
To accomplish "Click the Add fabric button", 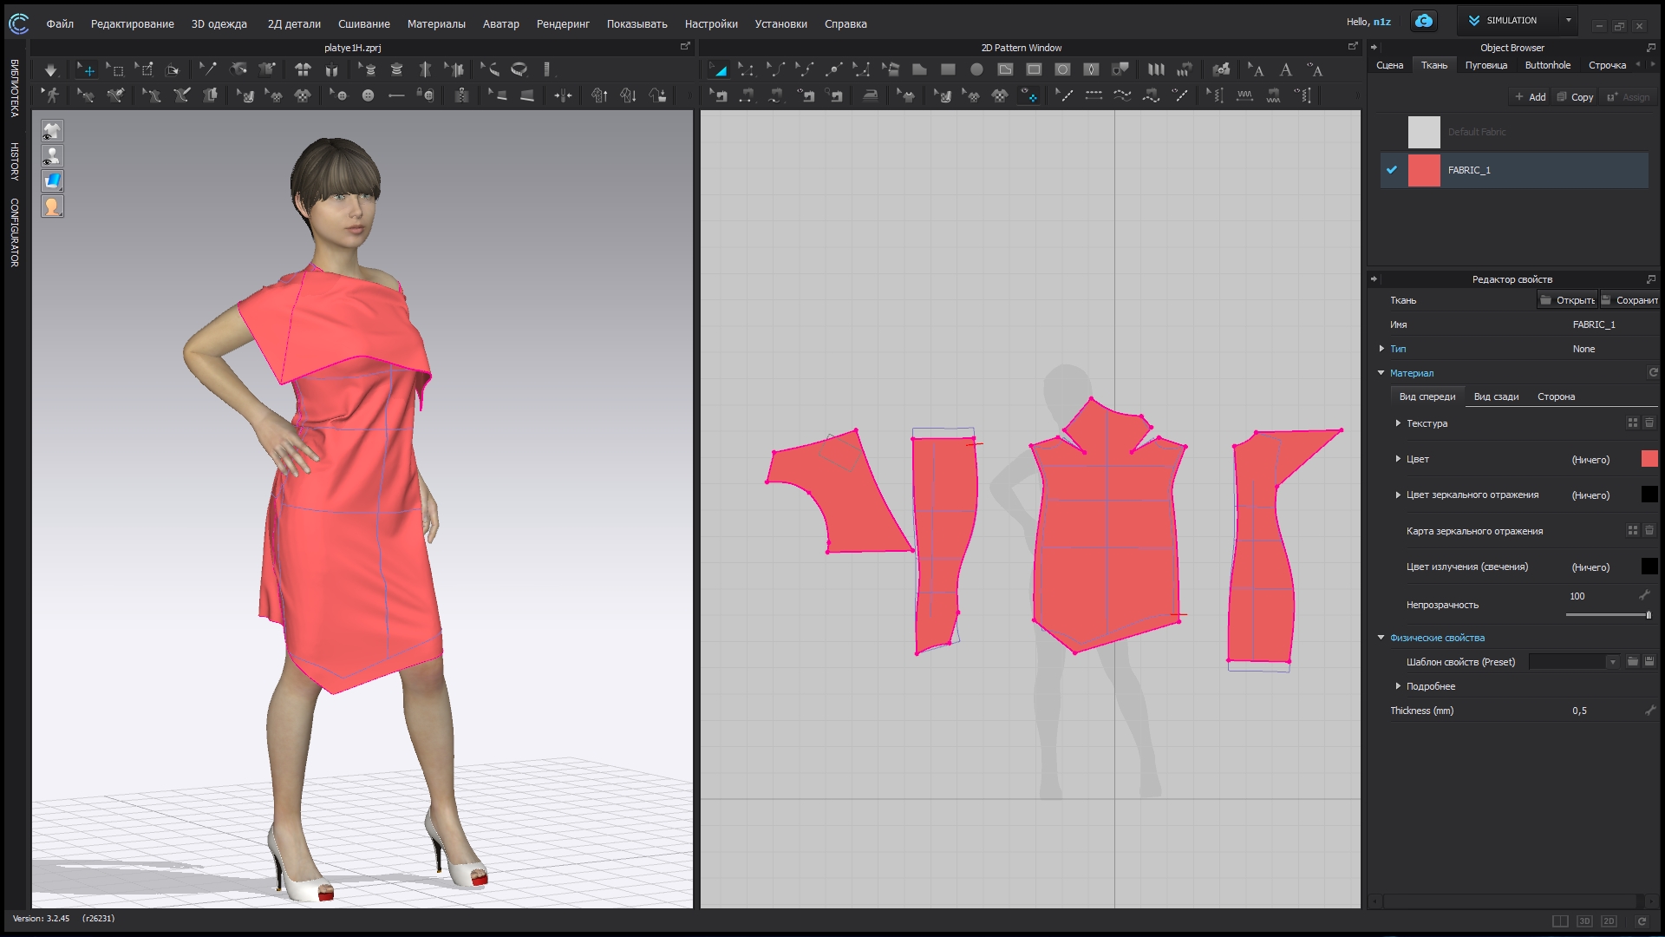I will point(1531,97).
